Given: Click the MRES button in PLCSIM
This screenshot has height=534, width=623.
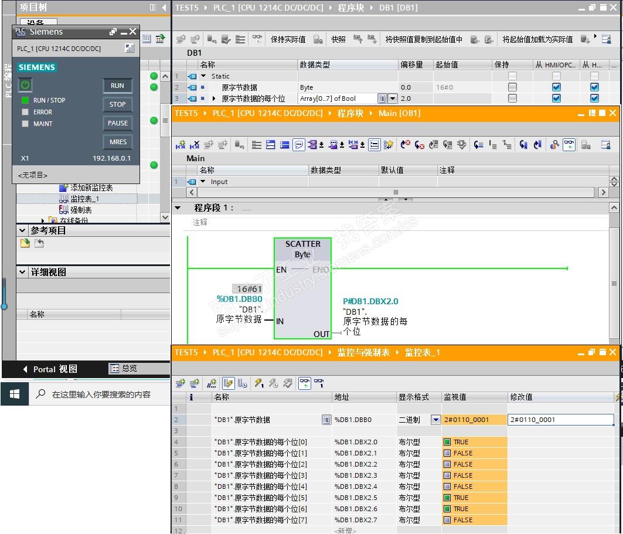Looking at the screenshot, I should (x=117, y=142).
